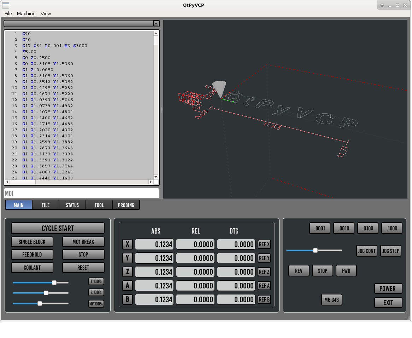Screen dimensions: 412x338
Task: Click the X axis ABS position readout
Action: point(154,244)
